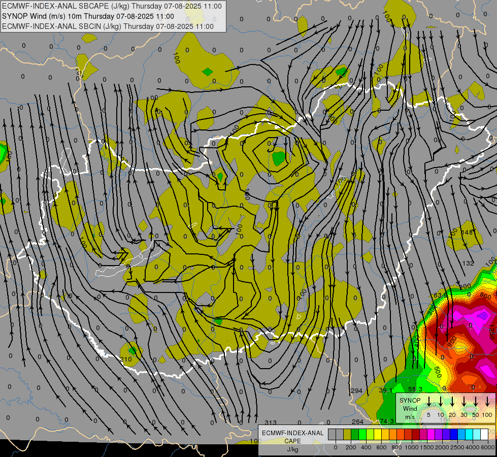
Task: Pick the pure yellow CAPE legend swatch
Action: click(378, 434)
